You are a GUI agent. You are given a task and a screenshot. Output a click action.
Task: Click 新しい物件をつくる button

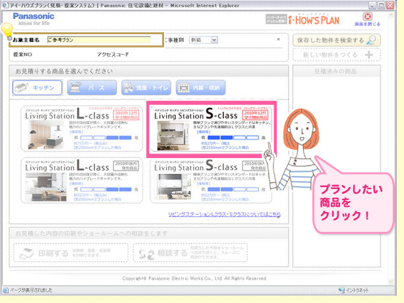point(337,55)
